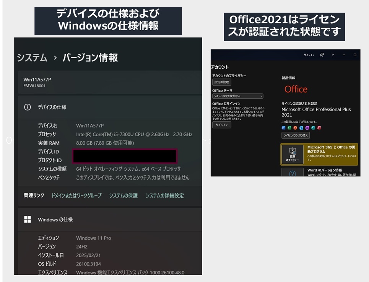369x282 pixels.
Task: Click サインイン in the Office title bar
Action: point(309,55)
